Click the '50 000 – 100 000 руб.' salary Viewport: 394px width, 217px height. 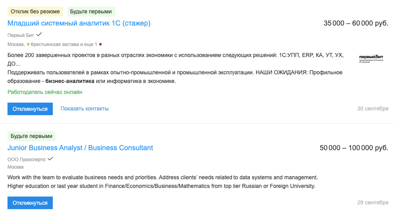coord(354,148)
